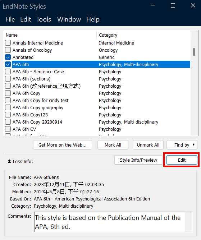The image size is (201, 240).
Task: Check the APA 6th (改reference呈現方式) checkbox
Action: point(8,86)
